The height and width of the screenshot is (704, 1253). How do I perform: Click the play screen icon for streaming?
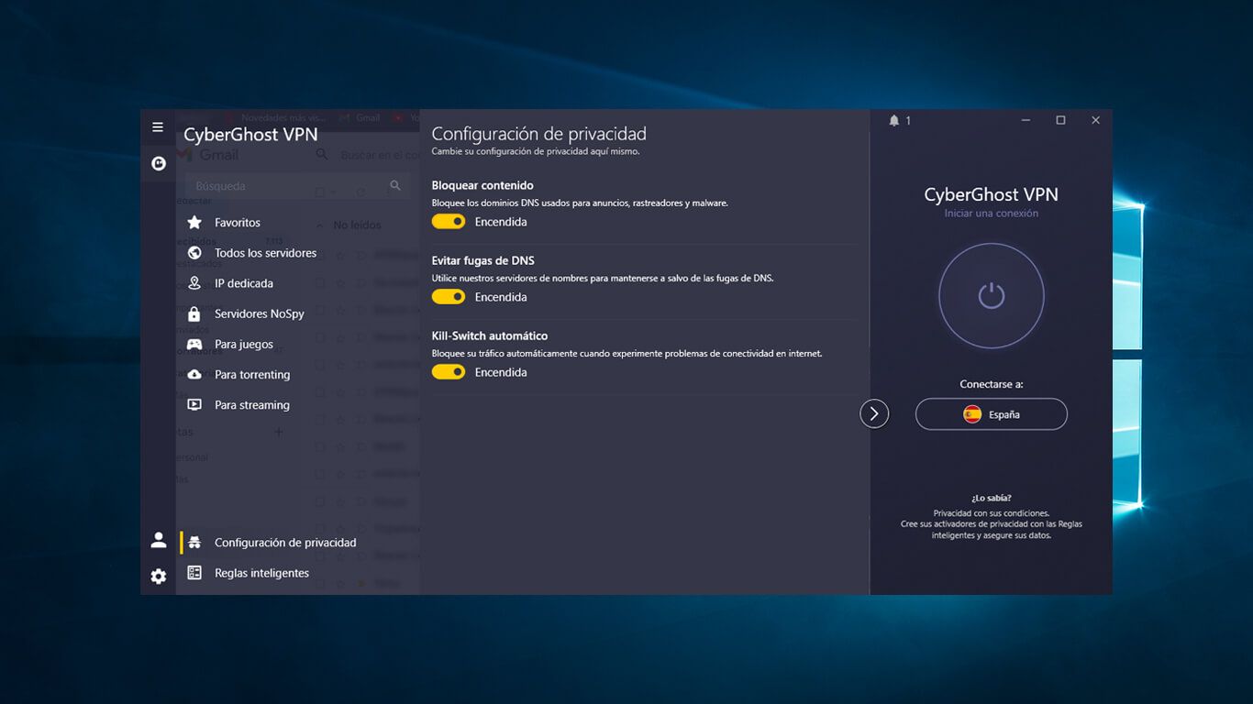[x=194, y=404]
